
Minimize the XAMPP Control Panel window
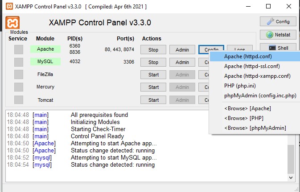coord(248,6)
